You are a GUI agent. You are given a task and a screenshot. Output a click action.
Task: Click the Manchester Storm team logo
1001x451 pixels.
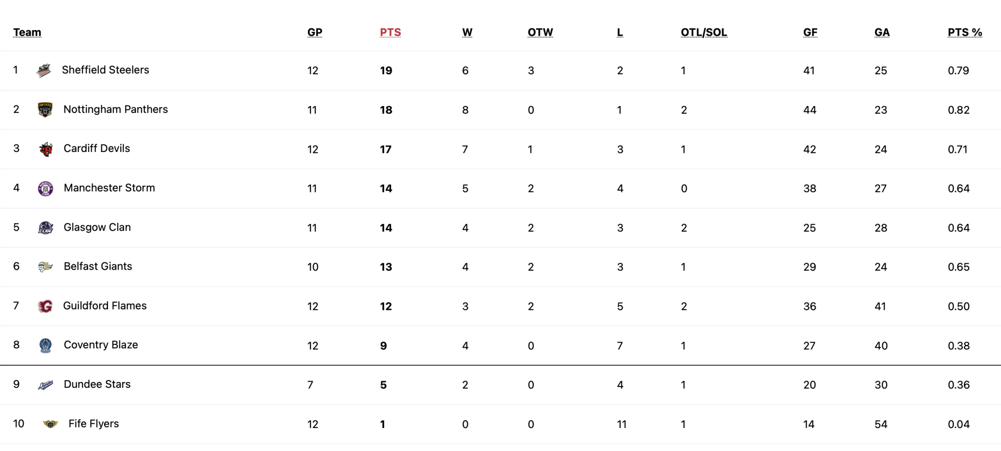coord(45,189)
